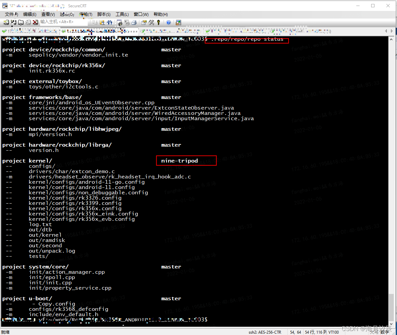Open the 工具(L) menu
The height and width of the screenshot is (335, 397).
122,15
